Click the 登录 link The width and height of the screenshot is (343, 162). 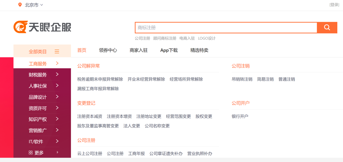tap(334, 5)
